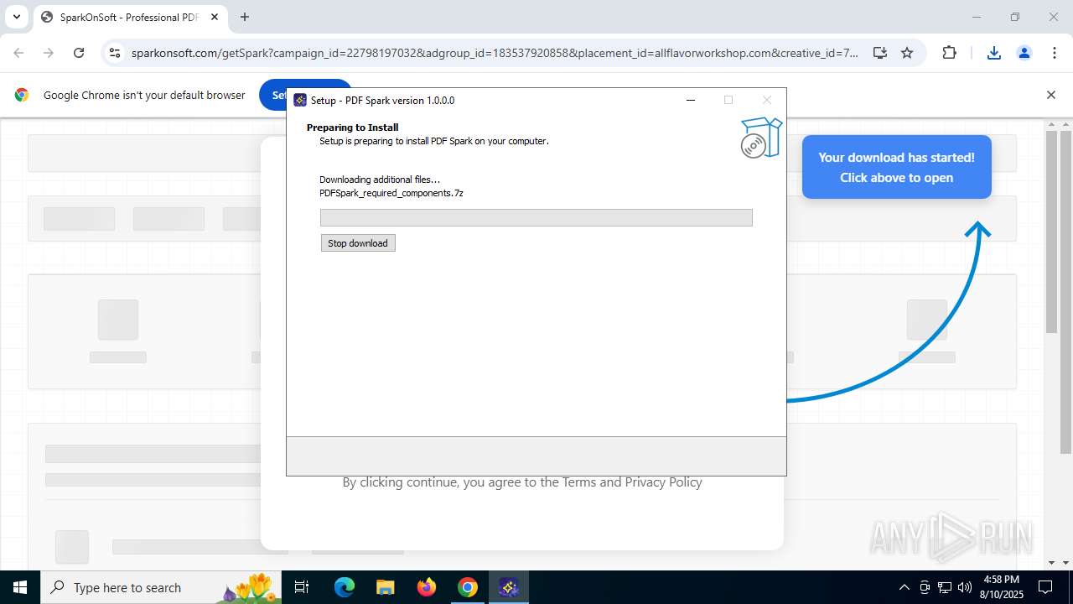
Task: Switch to Chrome on taskbar
Action: click(468, 587)
